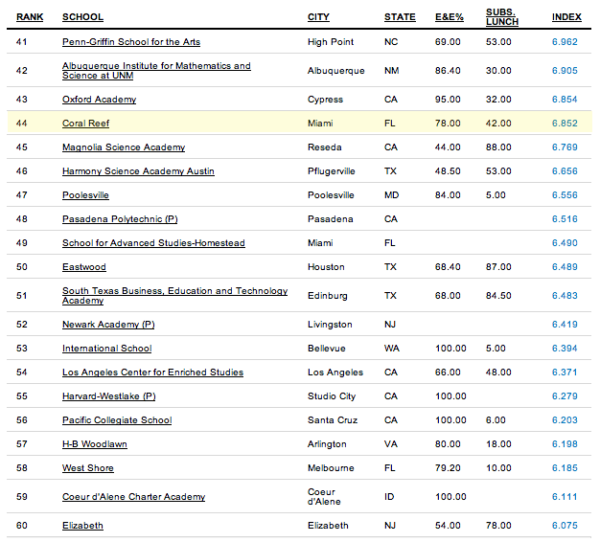Click index value 6.198
The image size is (600, 542).
point(565,444)
